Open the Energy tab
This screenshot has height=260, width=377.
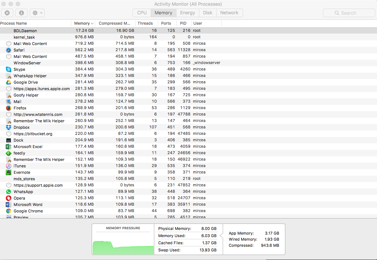(x=188, y=13)
